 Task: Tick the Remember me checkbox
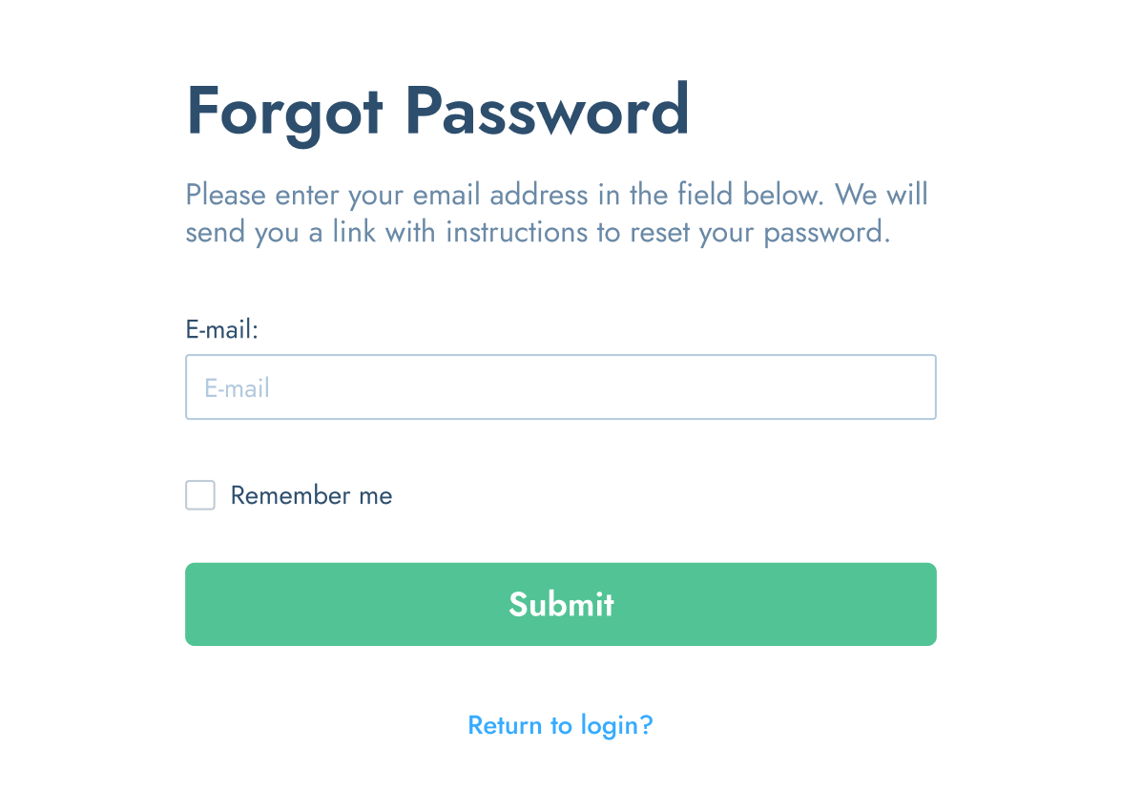(200, 495)
